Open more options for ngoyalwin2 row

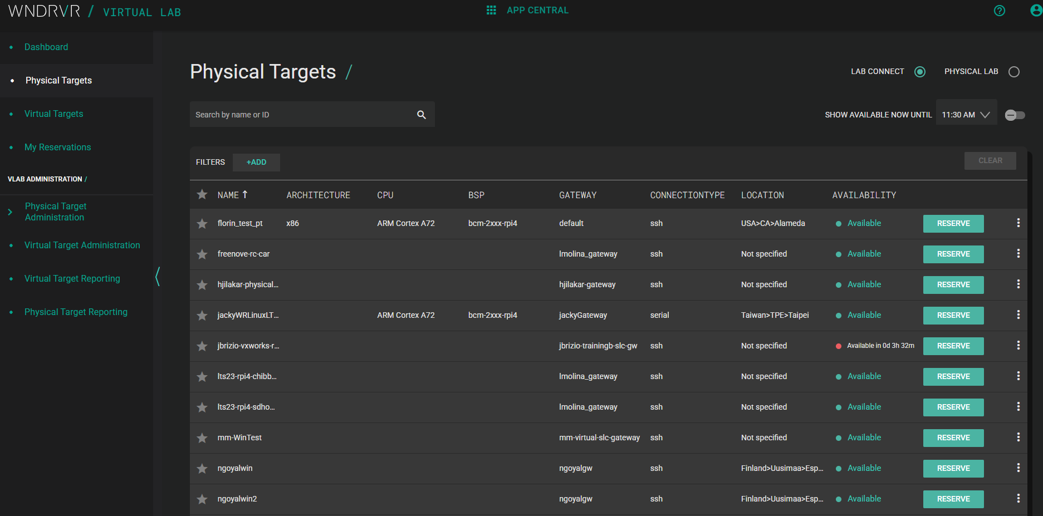(x=1018, y=498)
